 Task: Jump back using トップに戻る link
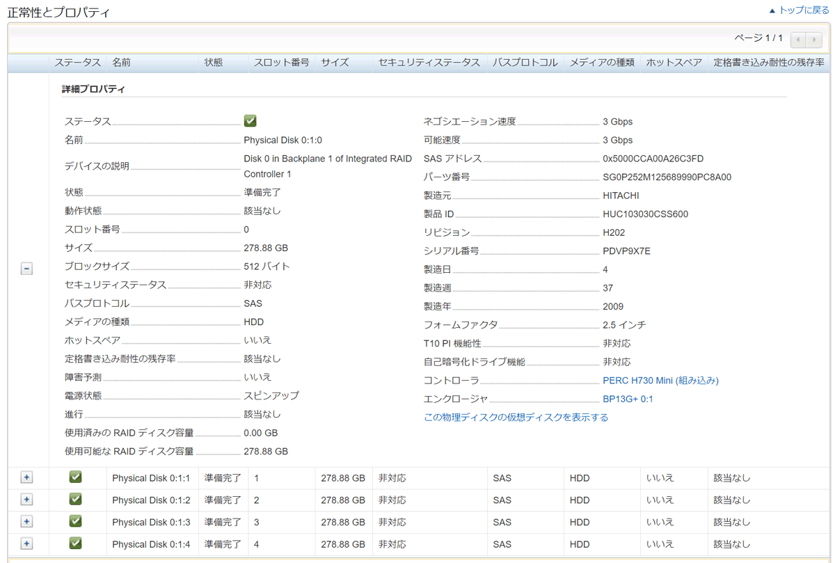799,10
